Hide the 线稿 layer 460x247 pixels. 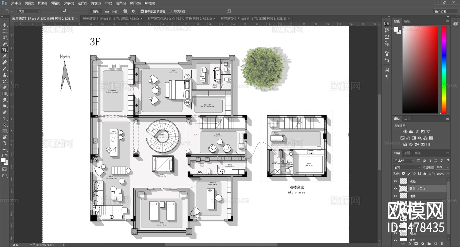395,181
